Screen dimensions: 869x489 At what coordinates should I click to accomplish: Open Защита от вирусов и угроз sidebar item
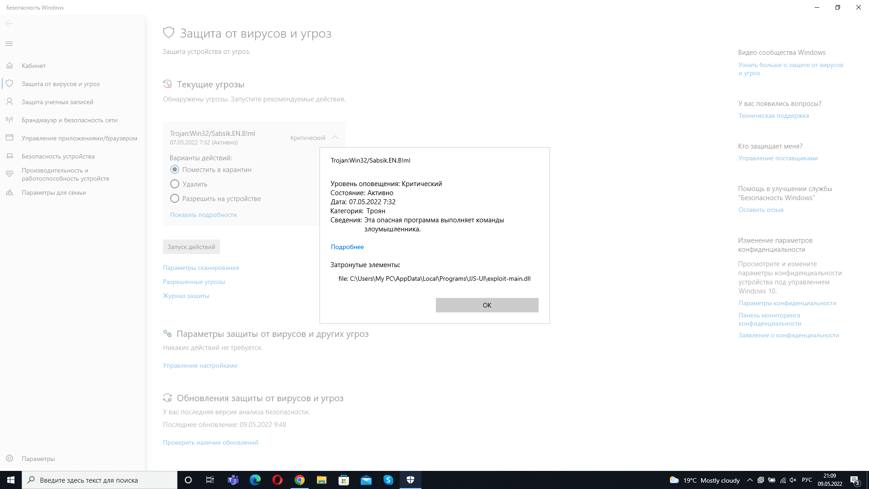point(60,84)
